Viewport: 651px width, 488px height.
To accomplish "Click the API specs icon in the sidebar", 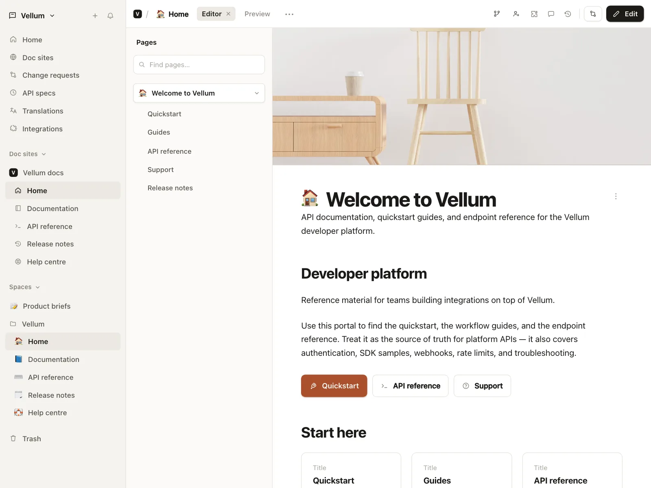I will pyautogui.click(x=13, y=93).
